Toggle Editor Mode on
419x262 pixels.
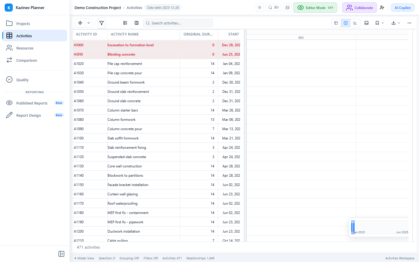point(315,8)
